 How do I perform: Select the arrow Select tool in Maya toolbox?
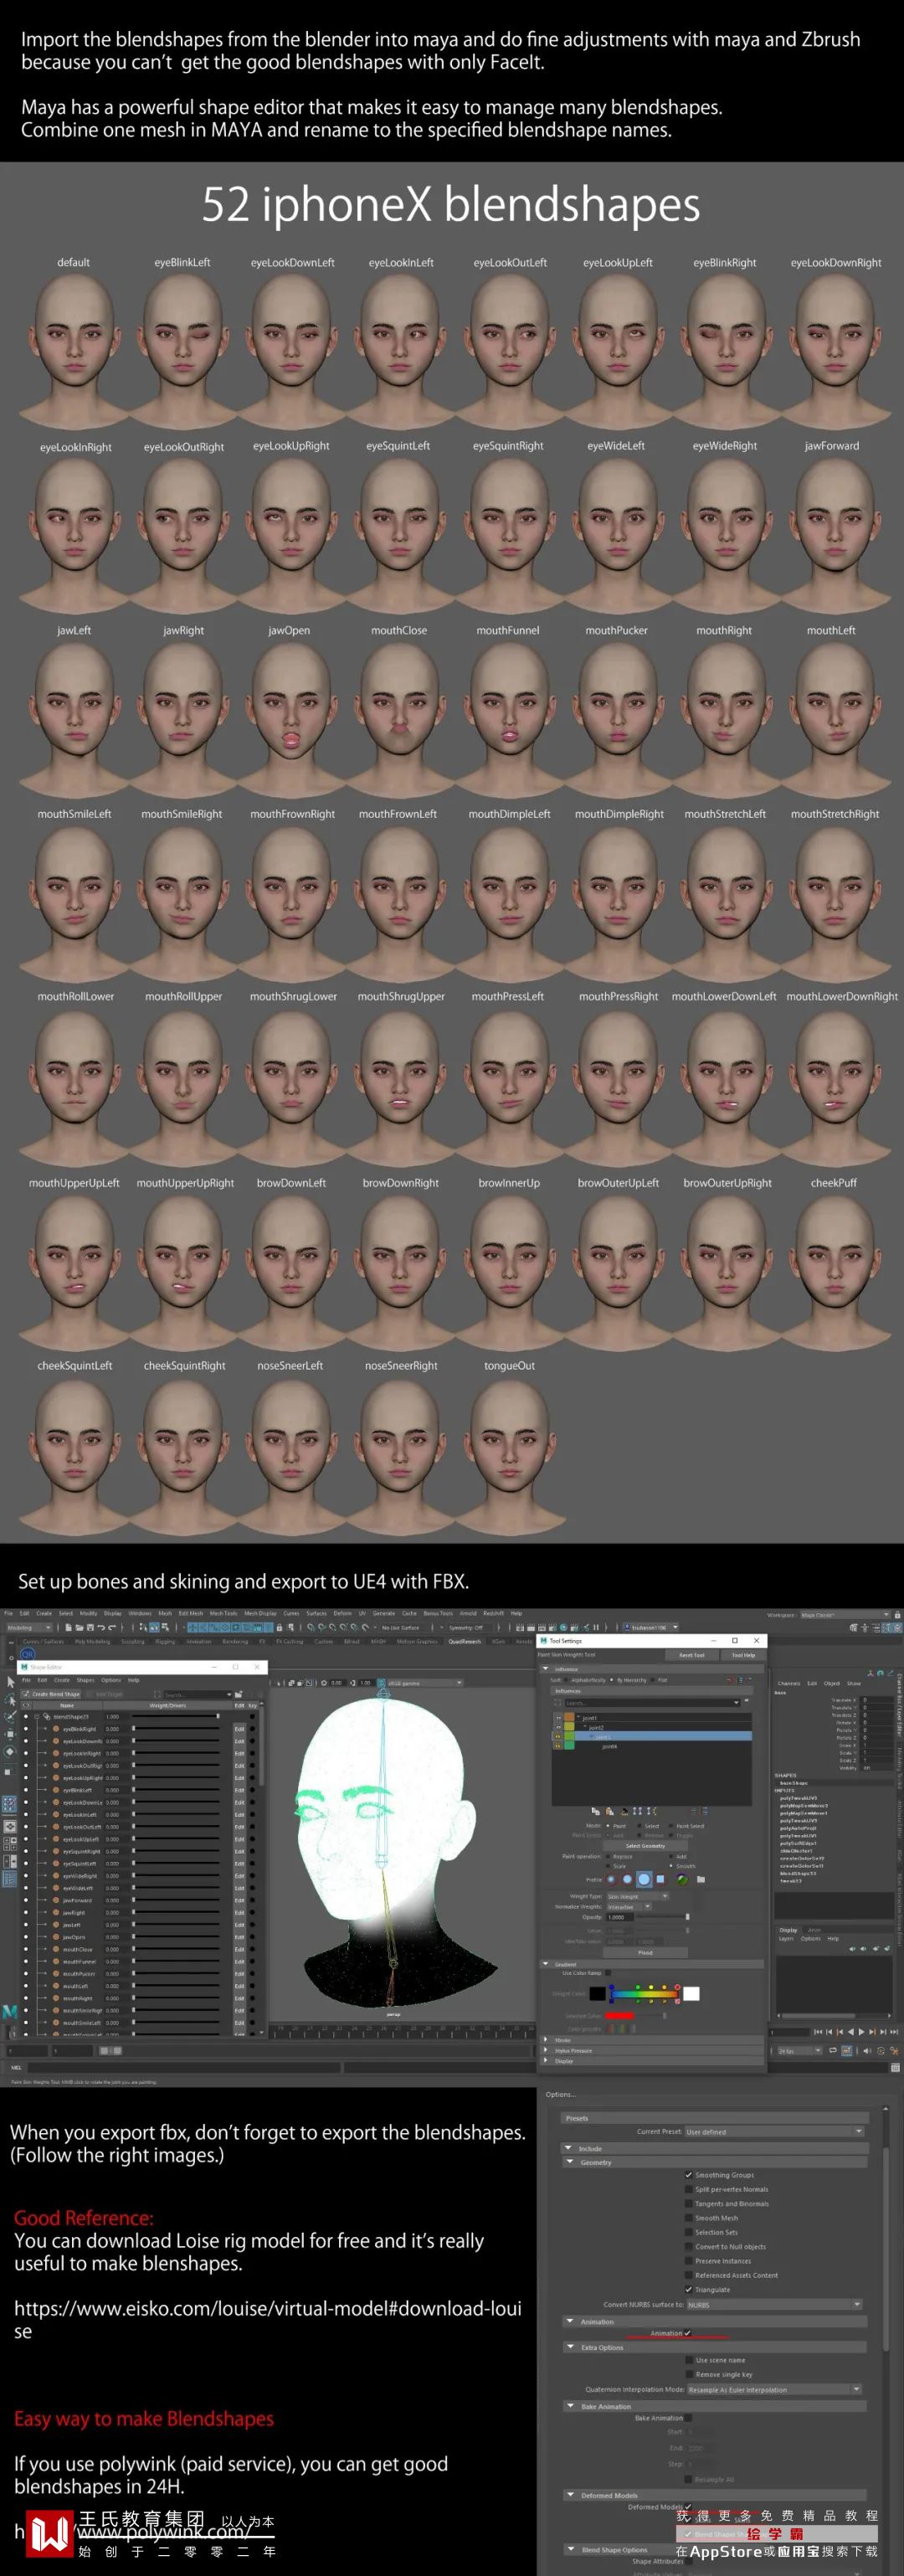point(10,1683)
